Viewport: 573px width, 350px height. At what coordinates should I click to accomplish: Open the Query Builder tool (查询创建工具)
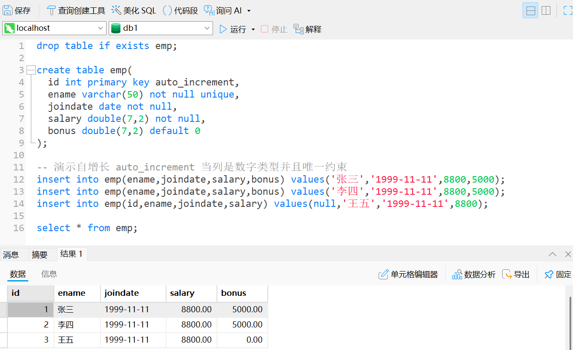click(76, 10)
